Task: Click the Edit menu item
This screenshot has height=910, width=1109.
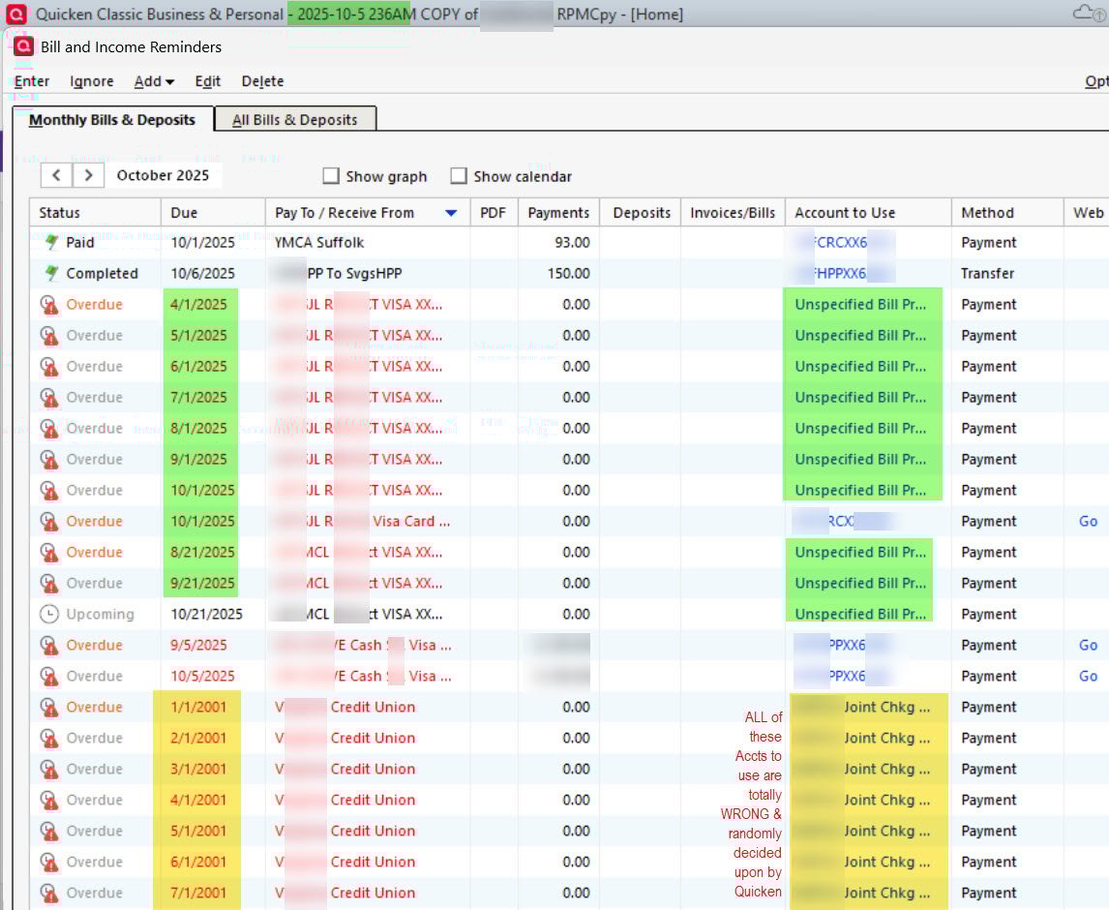Action: pyautogui.click(x=208, y=81)
